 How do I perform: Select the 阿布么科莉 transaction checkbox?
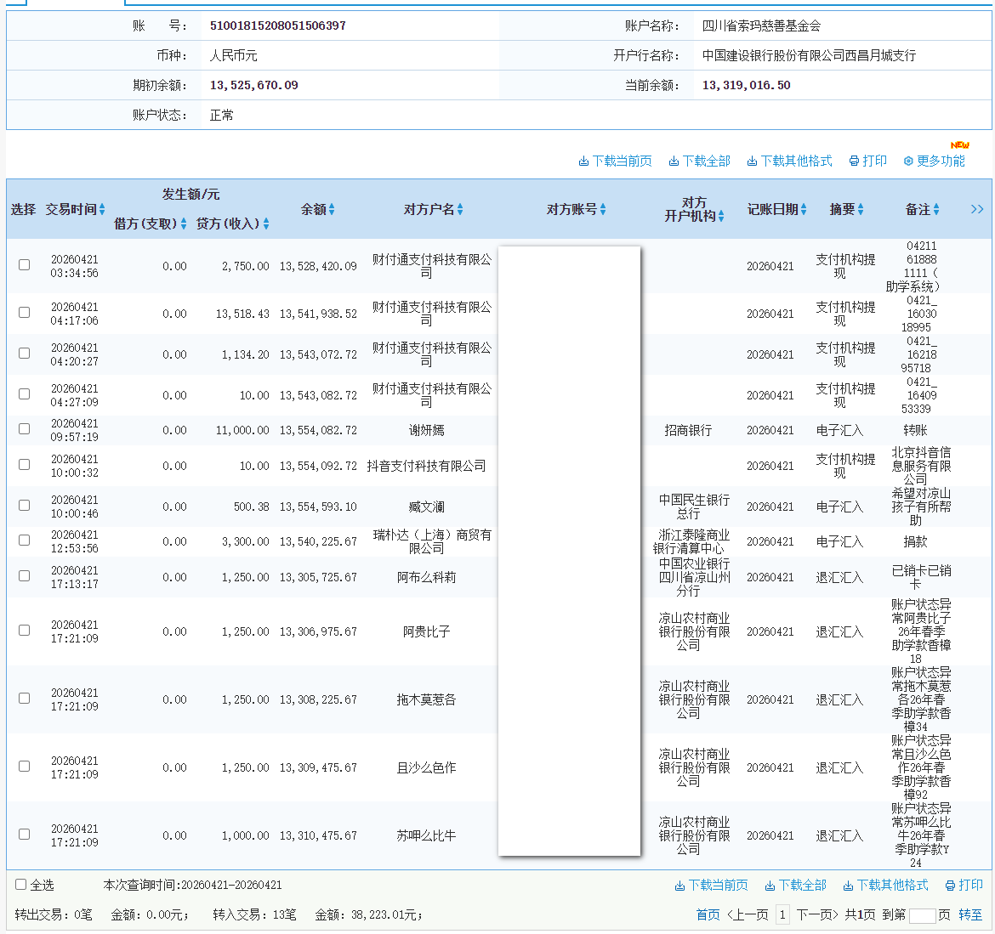point(25,575)
